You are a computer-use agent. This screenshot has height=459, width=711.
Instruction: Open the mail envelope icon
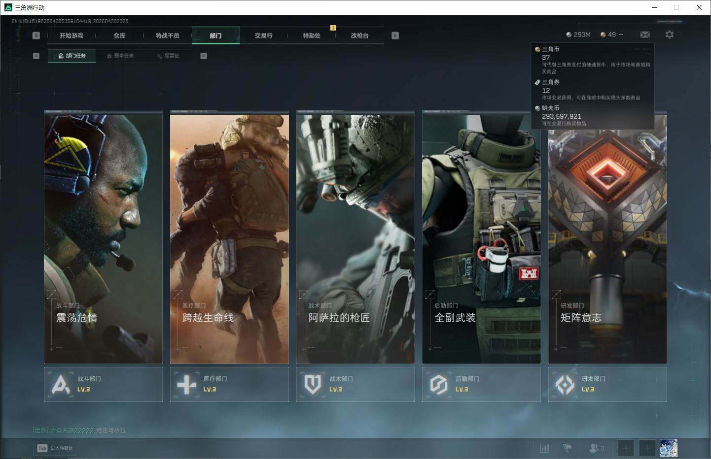coord(644,34)
